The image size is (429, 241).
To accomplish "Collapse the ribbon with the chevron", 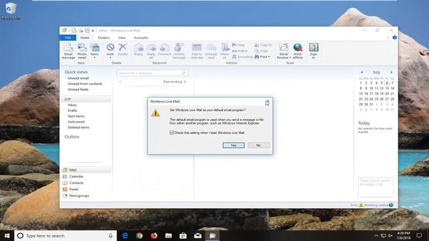I will click(388, 37).
